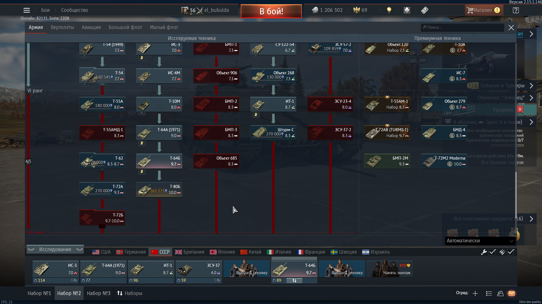This screenshot has width=542, height=304.
Task: Open the player profile avatar
Action: pyautogui.click(x=185, y=10)
